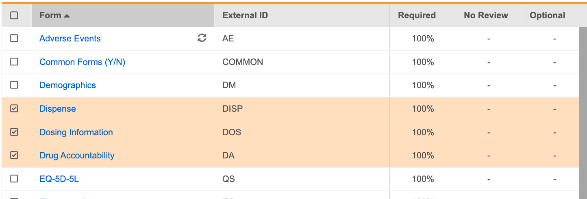
Task: Check the Adverse Events row checkbox
Action: (x=14, y=39)
